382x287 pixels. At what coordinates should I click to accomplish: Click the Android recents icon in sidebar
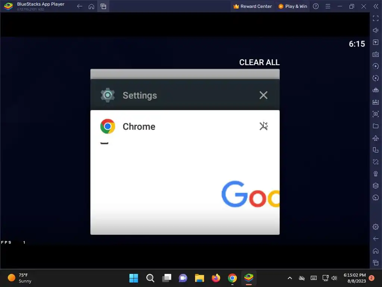pos(376,263)
